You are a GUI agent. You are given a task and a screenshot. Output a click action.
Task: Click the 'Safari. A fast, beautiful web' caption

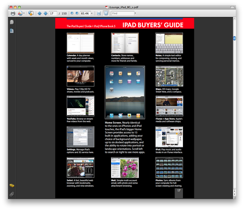80,183
